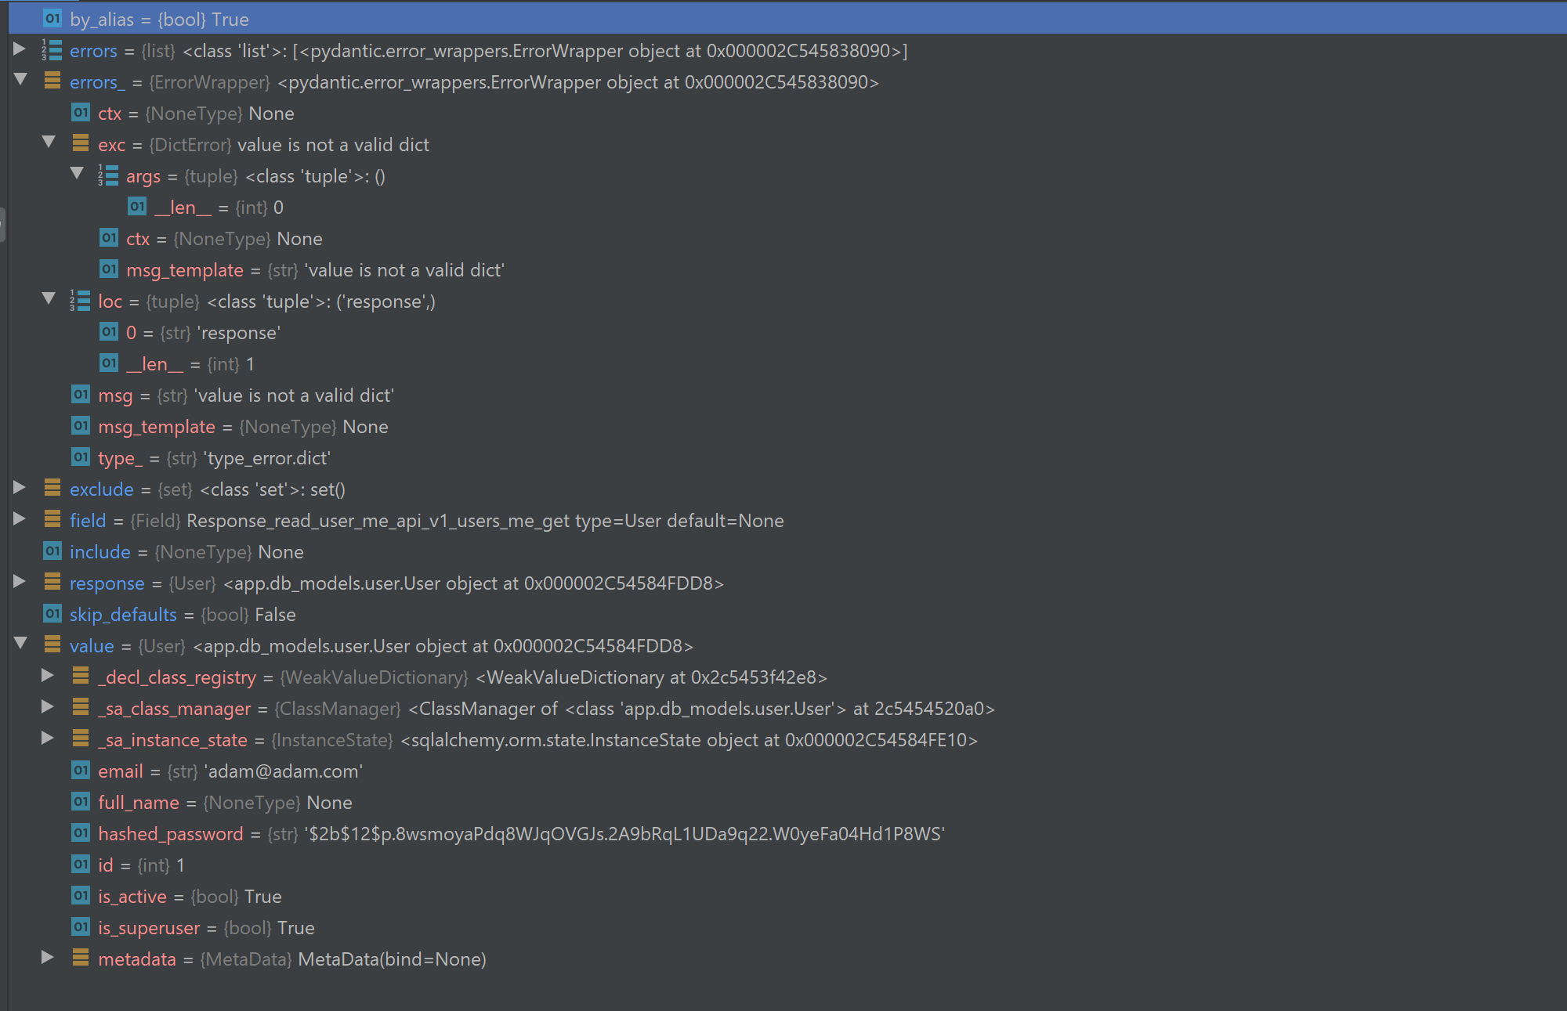Select the hashed_password variable
Screen dimensions: 1567x1011
click(x=171, y=833)
